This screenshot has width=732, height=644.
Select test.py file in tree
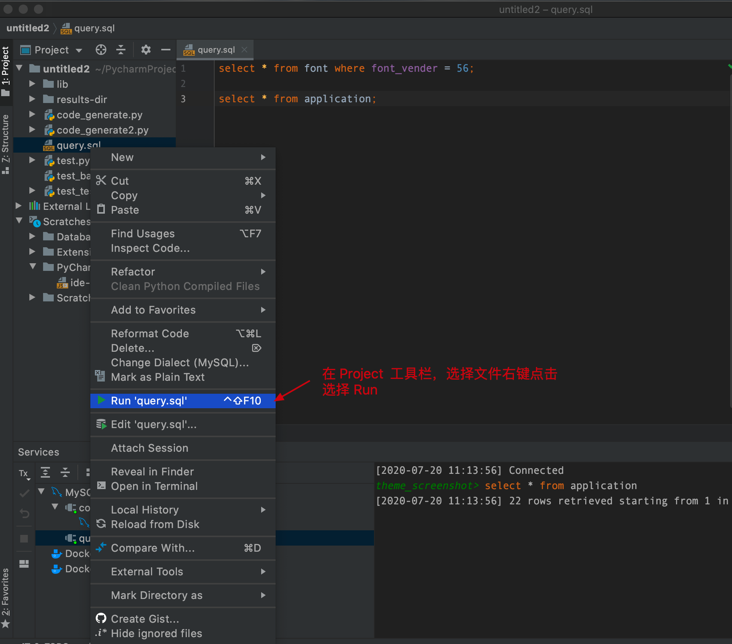(x=67, y=161)
